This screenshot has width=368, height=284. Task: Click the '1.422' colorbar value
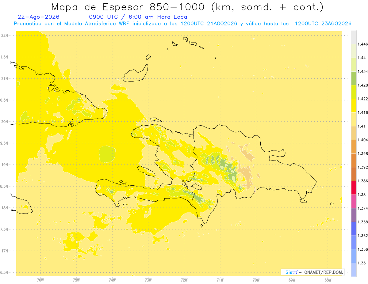click(363, 99)
